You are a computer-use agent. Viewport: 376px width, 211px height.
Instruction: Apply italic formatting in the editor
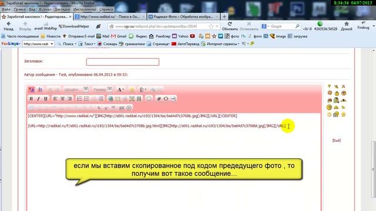[38, 99]
